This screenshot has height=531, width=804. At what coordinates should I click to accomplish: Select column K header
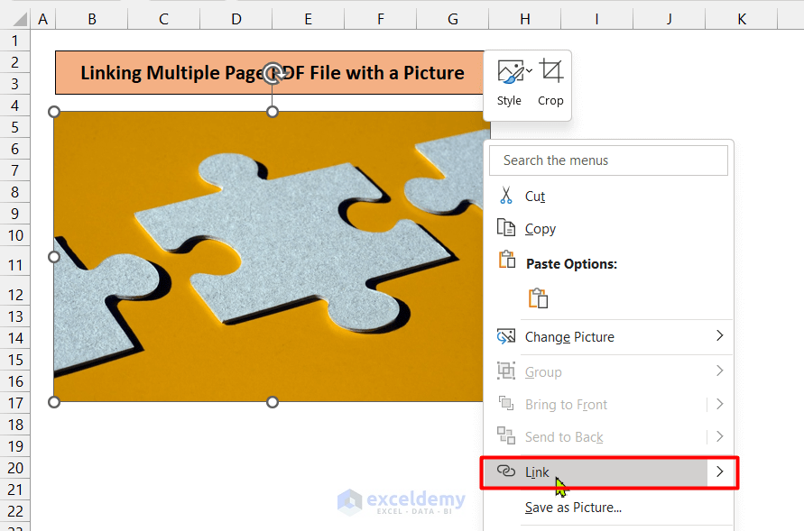pyautogui.click(x=742, y=19)
